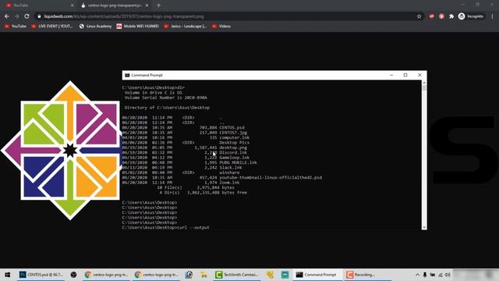This screenshot has width=499, height=281.
Task: Close the centos-logo-png-transparent tab
Action: [147, 5]
